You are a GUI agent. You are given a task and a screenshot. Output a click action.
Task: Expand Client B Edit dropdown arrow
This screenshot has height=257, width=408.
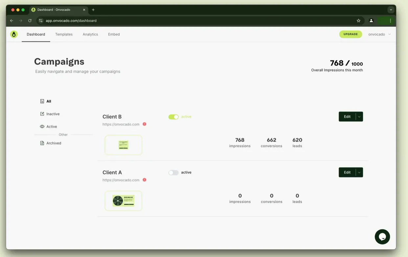tap(359, 117)
